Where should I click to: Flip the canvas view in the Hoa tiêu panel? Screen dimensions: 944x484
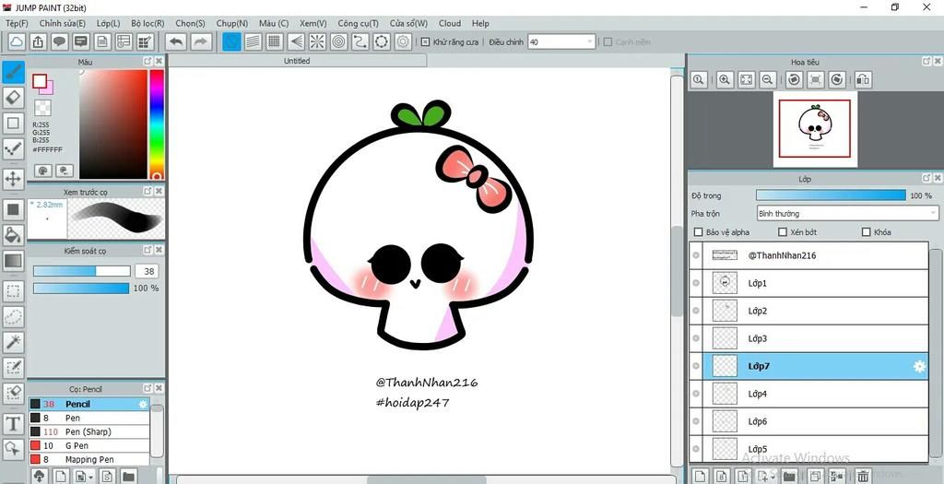[863, 79]
